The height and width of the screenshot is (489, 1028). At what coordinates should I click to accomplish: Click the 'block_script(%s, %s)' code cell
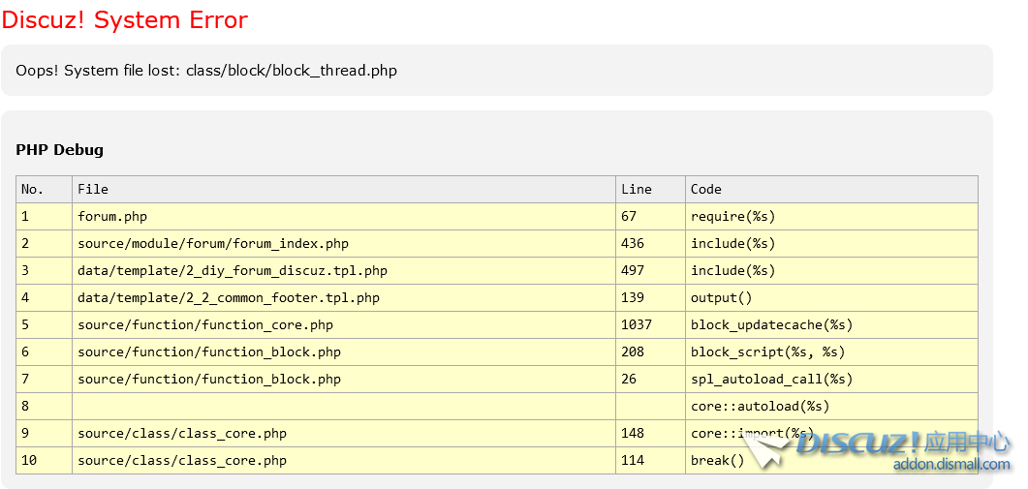pyautogui.click(x=831, y=352)
